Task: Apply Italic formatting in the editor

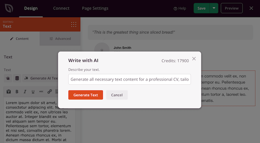Action: [x=25, y=92]
